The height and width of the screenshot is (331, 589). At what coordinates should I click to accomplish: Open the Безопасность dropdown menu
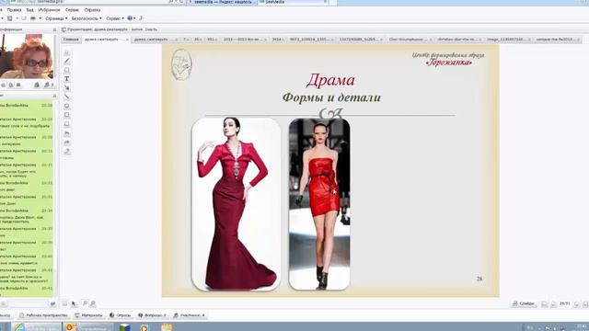(x=87, y=18)
